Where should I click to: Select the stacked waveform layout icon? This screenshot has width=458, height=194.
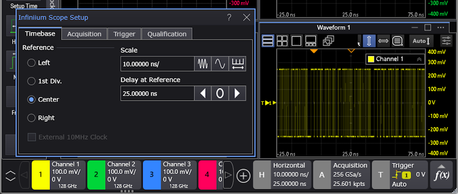click(268, 41)
